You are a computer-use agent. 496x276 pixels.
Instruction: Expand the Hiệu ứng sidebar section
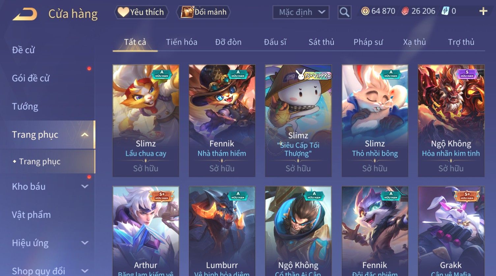[85, 243]
